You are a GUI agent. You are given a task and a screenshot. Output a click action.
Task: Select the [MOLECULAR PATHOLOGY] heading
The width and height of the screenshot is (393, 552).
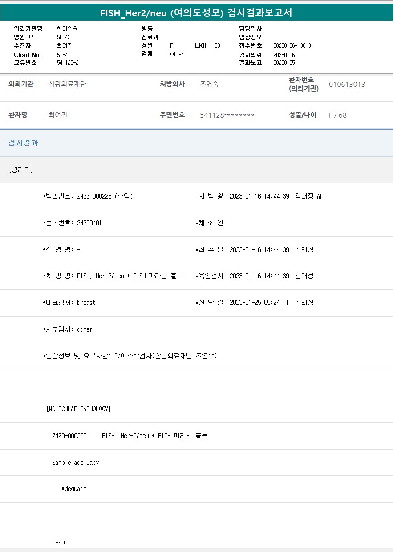click(x=78, y=409)
